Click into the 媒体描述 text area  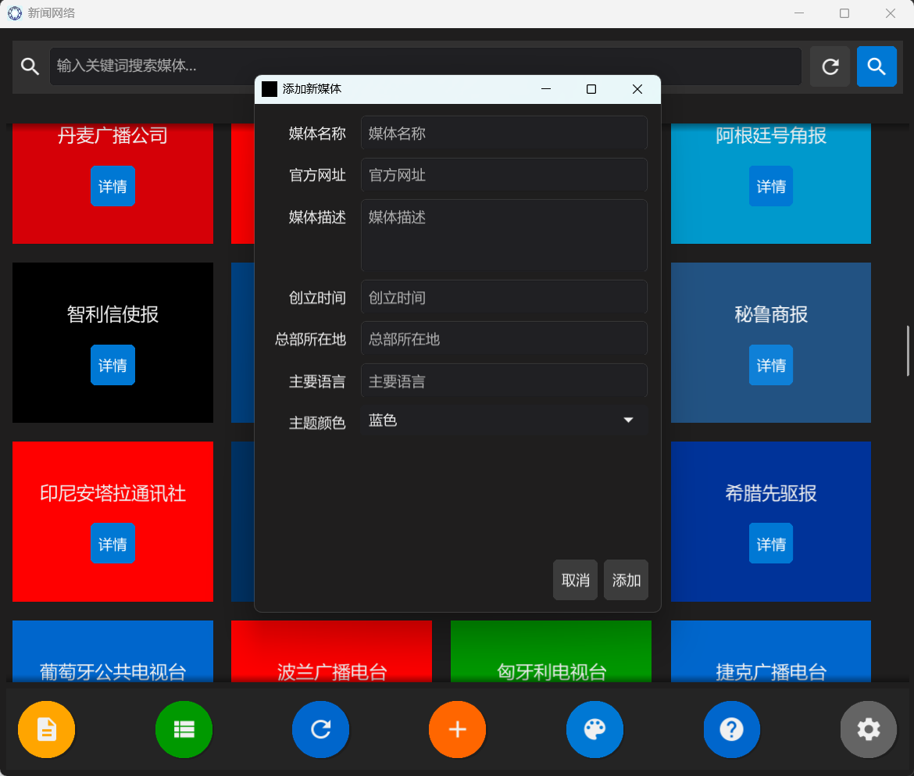point(504,235)
